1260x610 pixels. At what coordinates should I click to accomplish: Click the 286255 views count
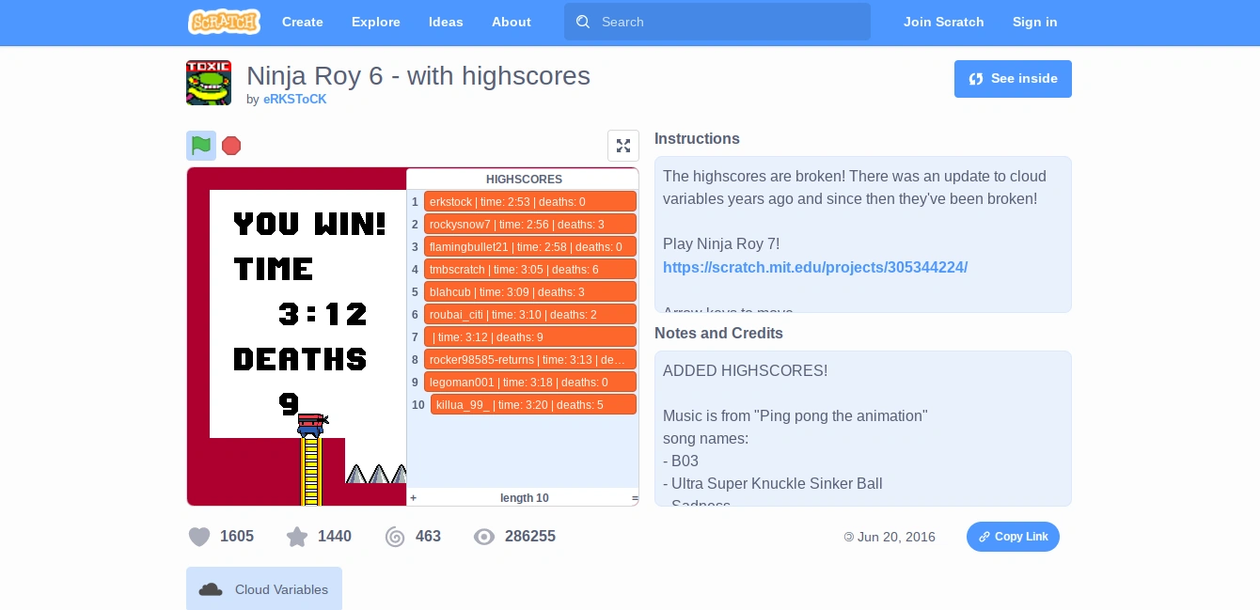coord(530,537)
